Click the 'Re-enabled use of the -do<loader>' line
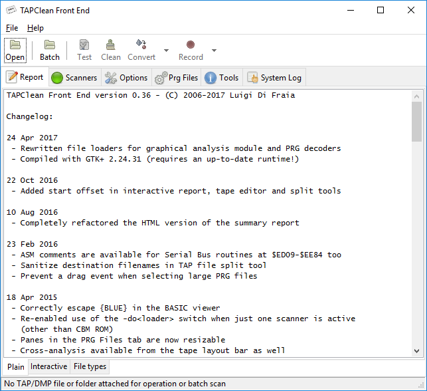 point(183,319)
